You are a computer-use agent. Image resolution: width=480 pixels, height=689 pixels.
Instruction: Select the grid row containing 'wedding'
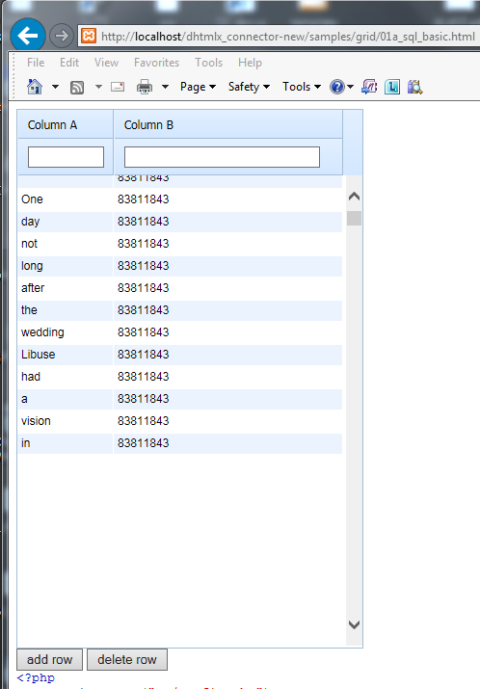[x=179, y=332]
